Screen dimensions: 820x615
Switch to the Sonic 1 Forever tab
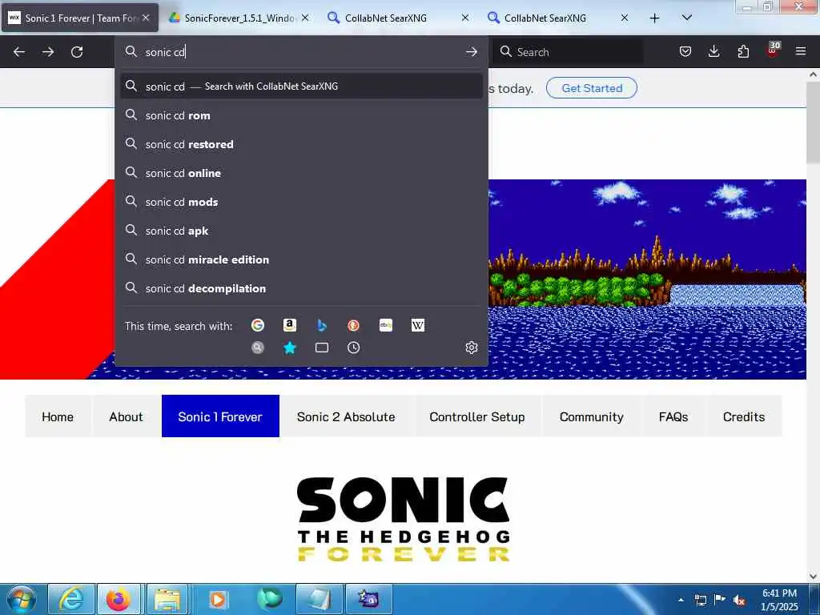click(79, 18)
